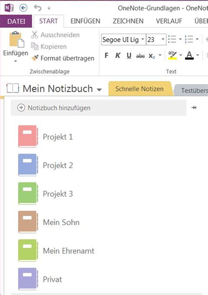
Task: Open the Projekt 1 notebook label
Action: pyautogui.click(x=58, y=137)
